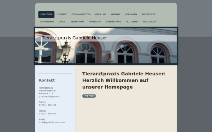Open the Startseite navigation item
212x132 pixels.
(x=46, y=14)
